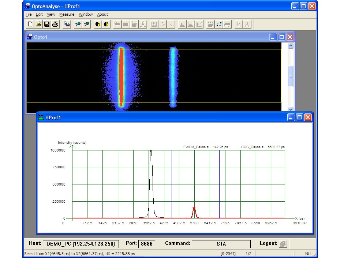344x258 pixels.
Task: Click the COG_Gauss value 5692.27 ps
Action: pos(276,147)
